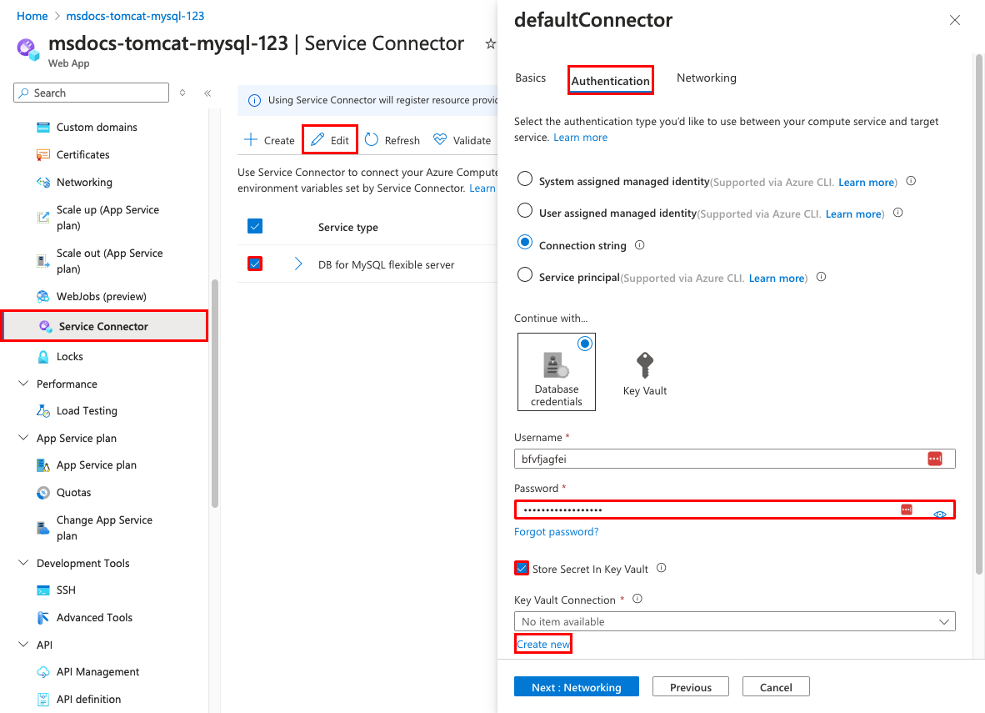Validate the service connections

[462, 139]
